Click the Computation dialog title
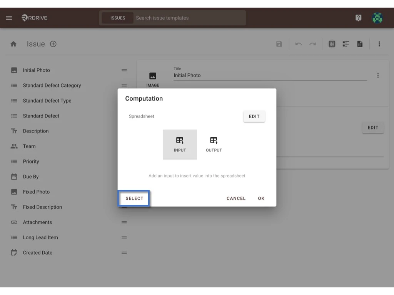394x295 pixels. tap(144, 99)
